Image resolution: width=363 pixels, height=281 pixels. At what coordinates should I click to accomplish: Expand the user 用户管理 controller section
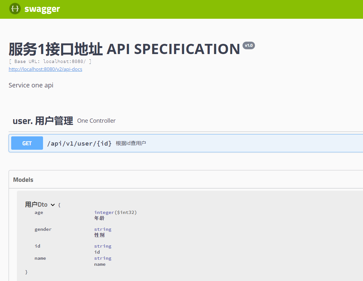click(x=43, y=121)
